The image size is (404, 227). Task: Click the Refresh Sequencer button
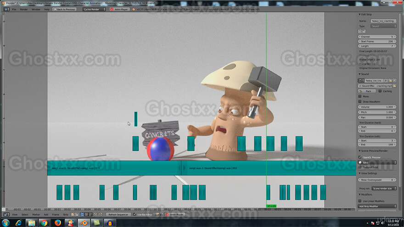tap(118, 215)
